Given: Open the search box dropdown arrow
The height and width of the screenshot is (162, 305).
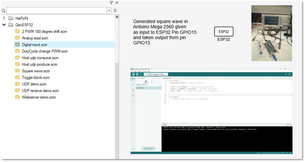Looking at the screenshot, I should tap(109, 10).
